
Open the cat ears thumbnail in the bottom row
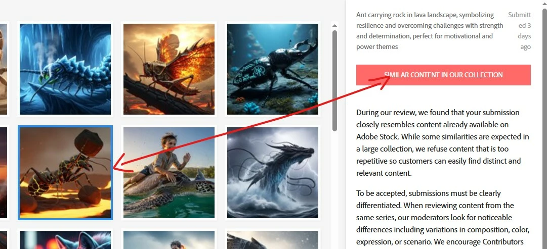point(65,239)
